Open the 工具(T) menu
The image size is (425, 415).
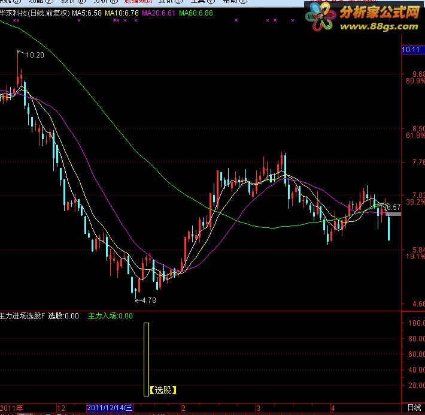coord(203,1)
